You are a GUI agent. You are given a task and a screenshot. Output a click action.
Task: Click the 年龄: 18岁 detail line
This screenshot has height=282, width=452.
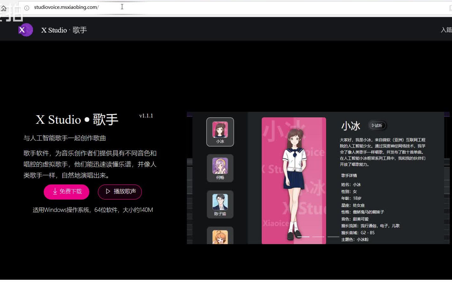[351, 198]
